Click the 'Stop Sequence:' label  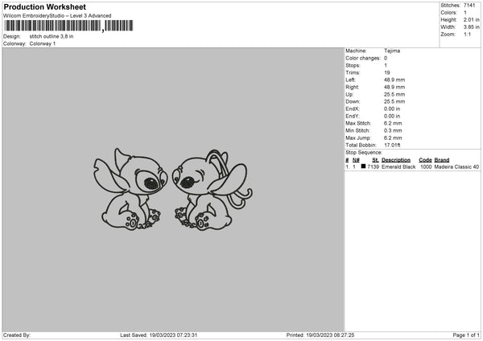click(x=364, y=153)
